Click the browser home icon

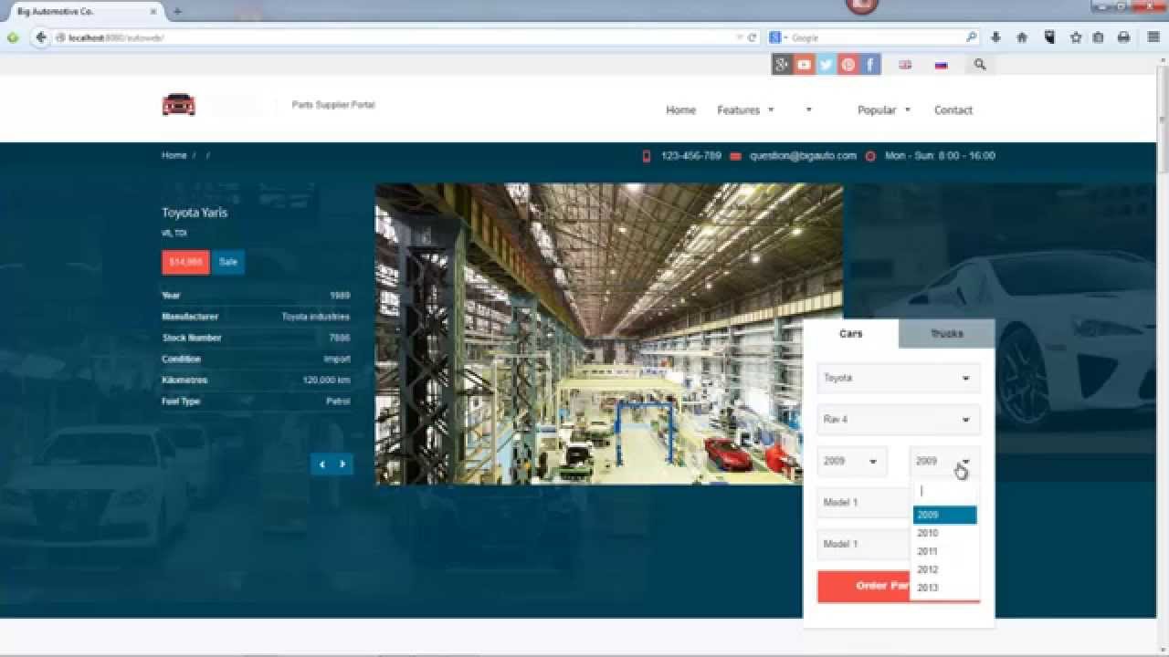[x=1022, y=37]
